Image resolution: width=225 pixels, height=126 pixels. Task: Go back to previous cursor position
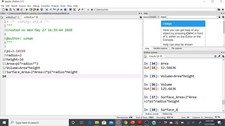click(x=88, y=9)
